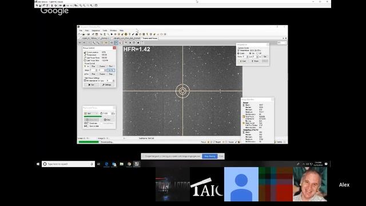Select the smiling man participant thumbnail
Screen dimensions: 366x206
click(310, 184)
